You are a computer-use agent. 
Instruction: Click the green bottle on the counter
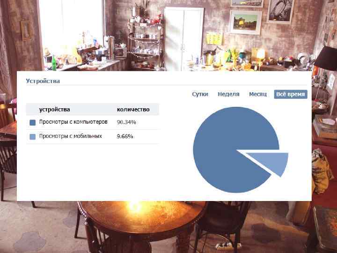[x=54, y=63]
